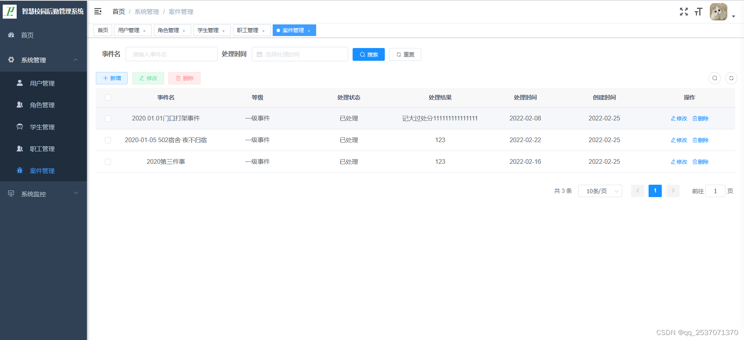The height and width of the screenshot is (340, 744).
Task: Close the active 案件管理 tab
Action: click(x=309, y=31)
